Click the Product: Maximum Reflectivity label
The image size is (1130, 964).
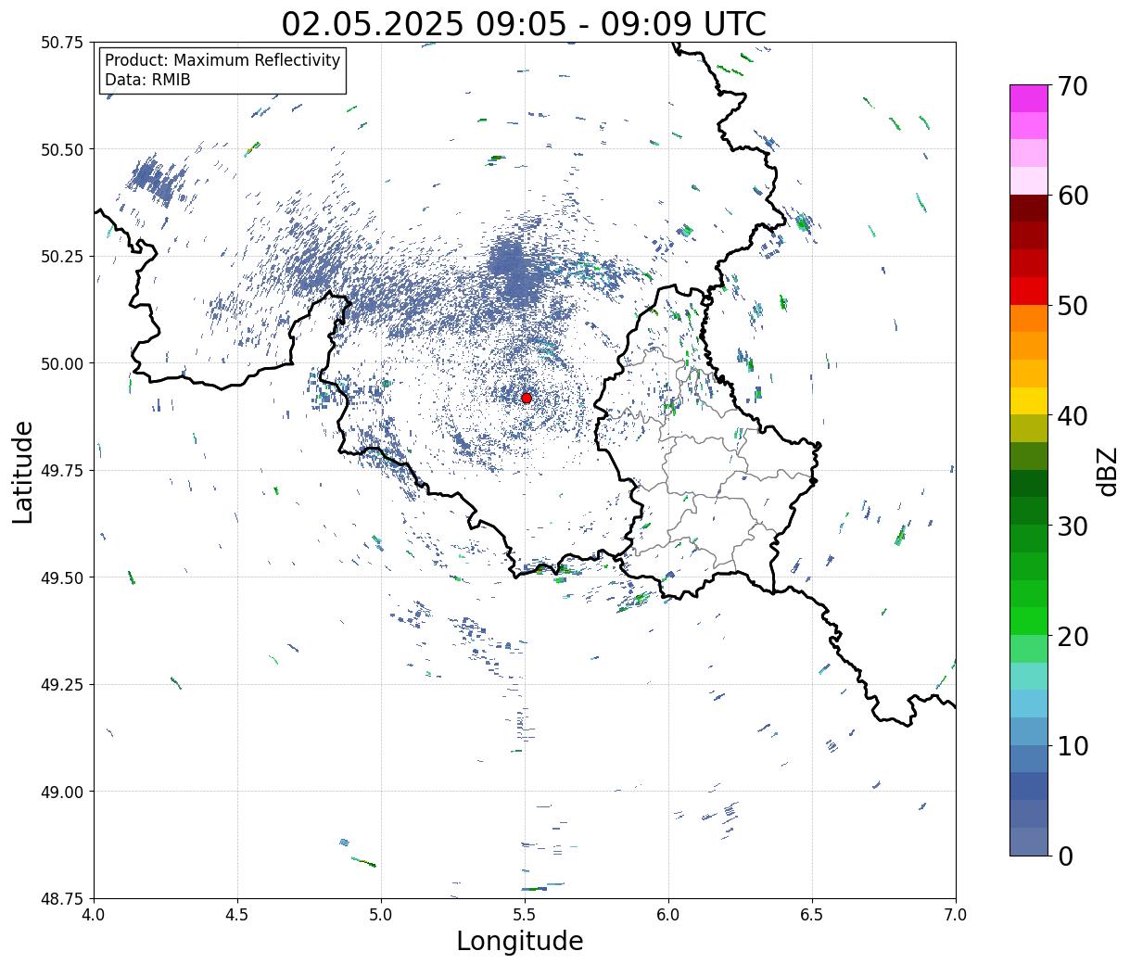pyautogui.click(x=222, y=60)
